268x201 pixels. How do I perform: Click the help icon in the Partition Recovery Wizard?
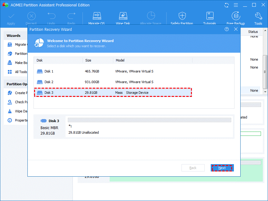227,29
